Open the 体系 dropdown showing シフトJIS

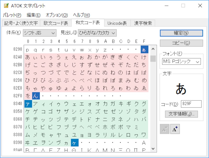(x=39, y=33)
